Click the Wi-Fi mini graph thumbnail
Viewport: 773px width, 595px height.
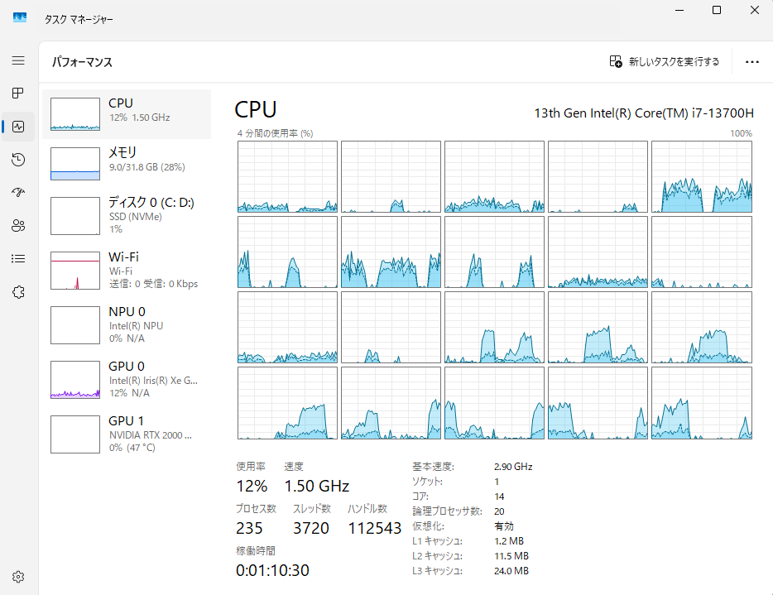click(x=75, y=271)
